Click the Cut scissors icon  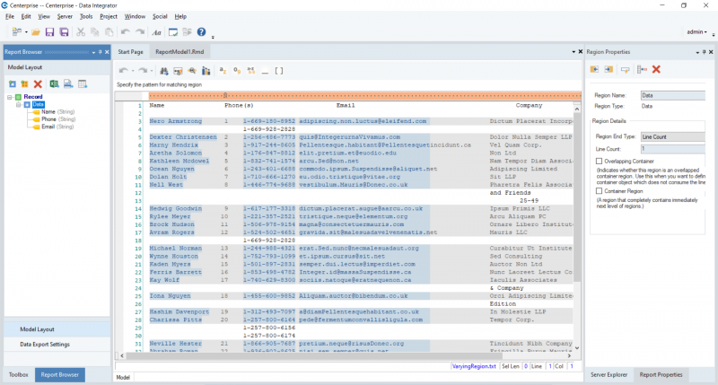pyautogui.click(x=81, y=32)
